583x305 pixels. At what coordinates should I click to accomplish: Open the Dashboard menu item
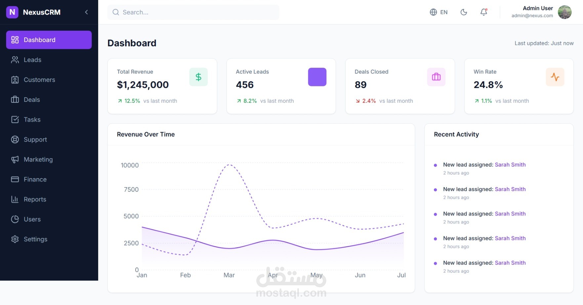point(49,40)
